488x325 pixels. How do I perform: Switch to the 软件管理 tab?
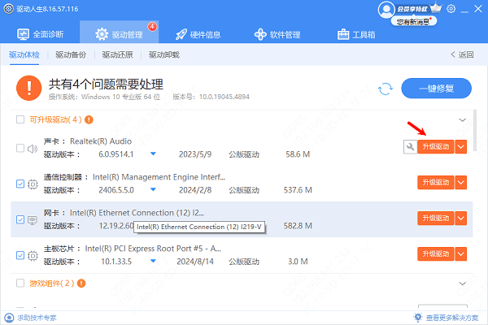277,34
